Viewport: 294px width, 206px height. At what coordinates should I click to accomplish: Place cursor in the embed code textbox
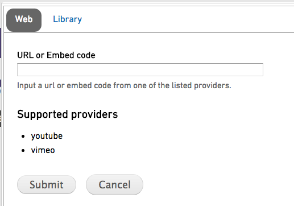[x=140, y=69]
